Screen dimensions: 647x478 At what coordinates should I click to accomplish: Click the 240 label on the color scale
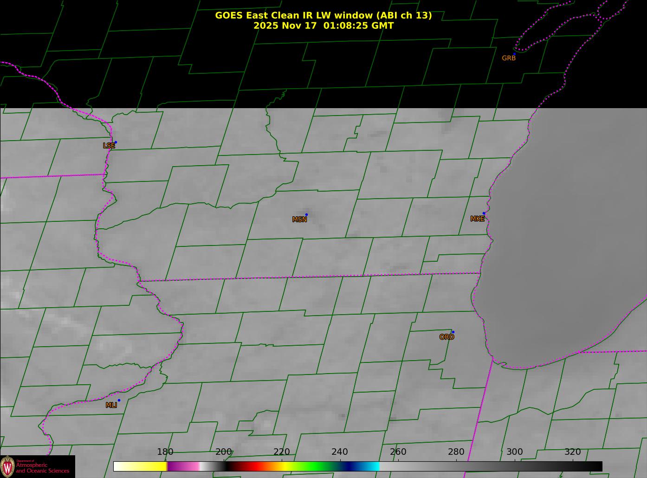340,452
